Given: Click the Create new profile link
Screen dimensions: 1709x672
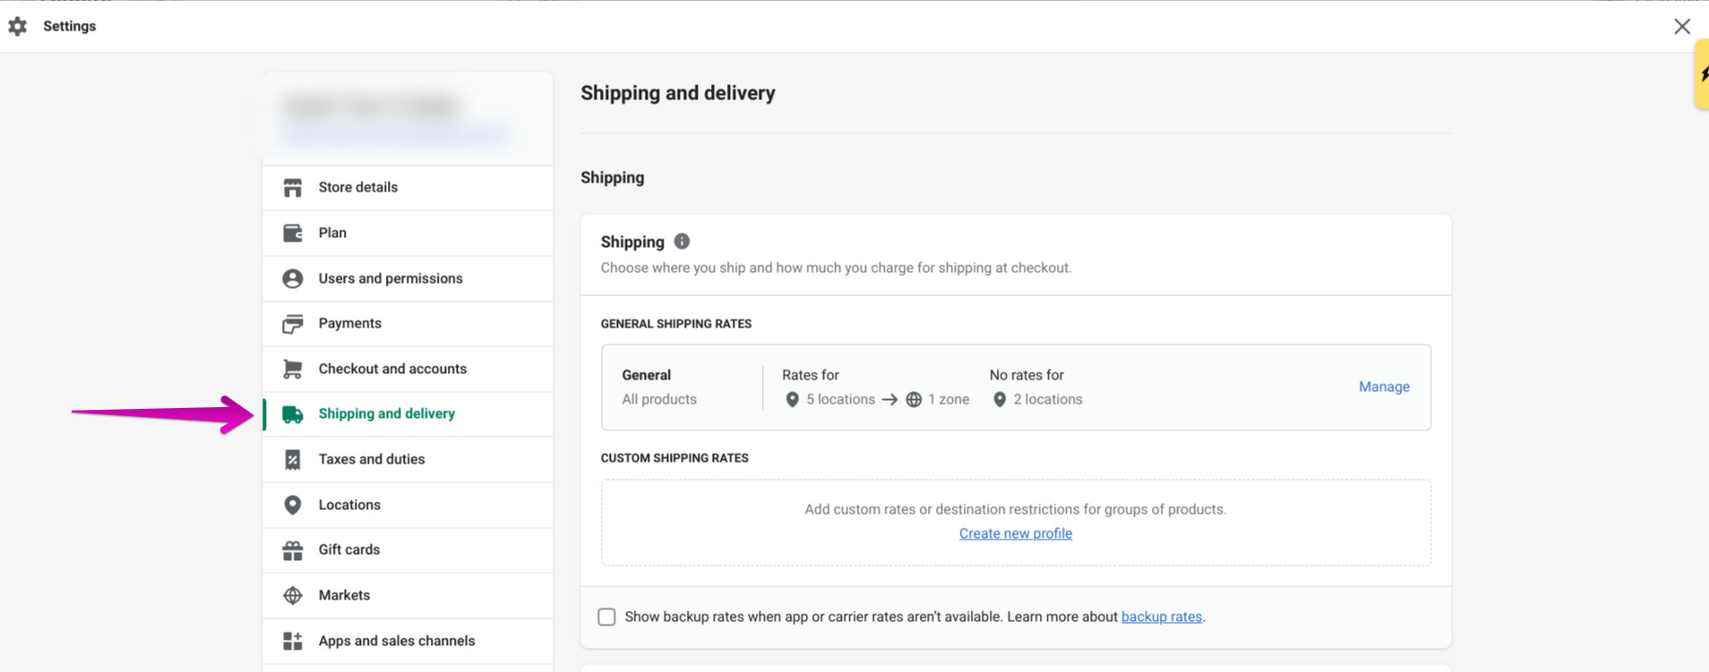Looking at the screenshot, I should click(x=1015, y=533).
